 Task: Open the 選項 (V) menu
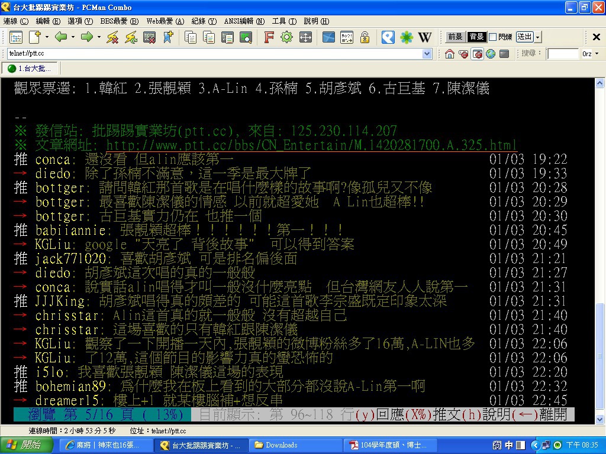coord(80,21)
